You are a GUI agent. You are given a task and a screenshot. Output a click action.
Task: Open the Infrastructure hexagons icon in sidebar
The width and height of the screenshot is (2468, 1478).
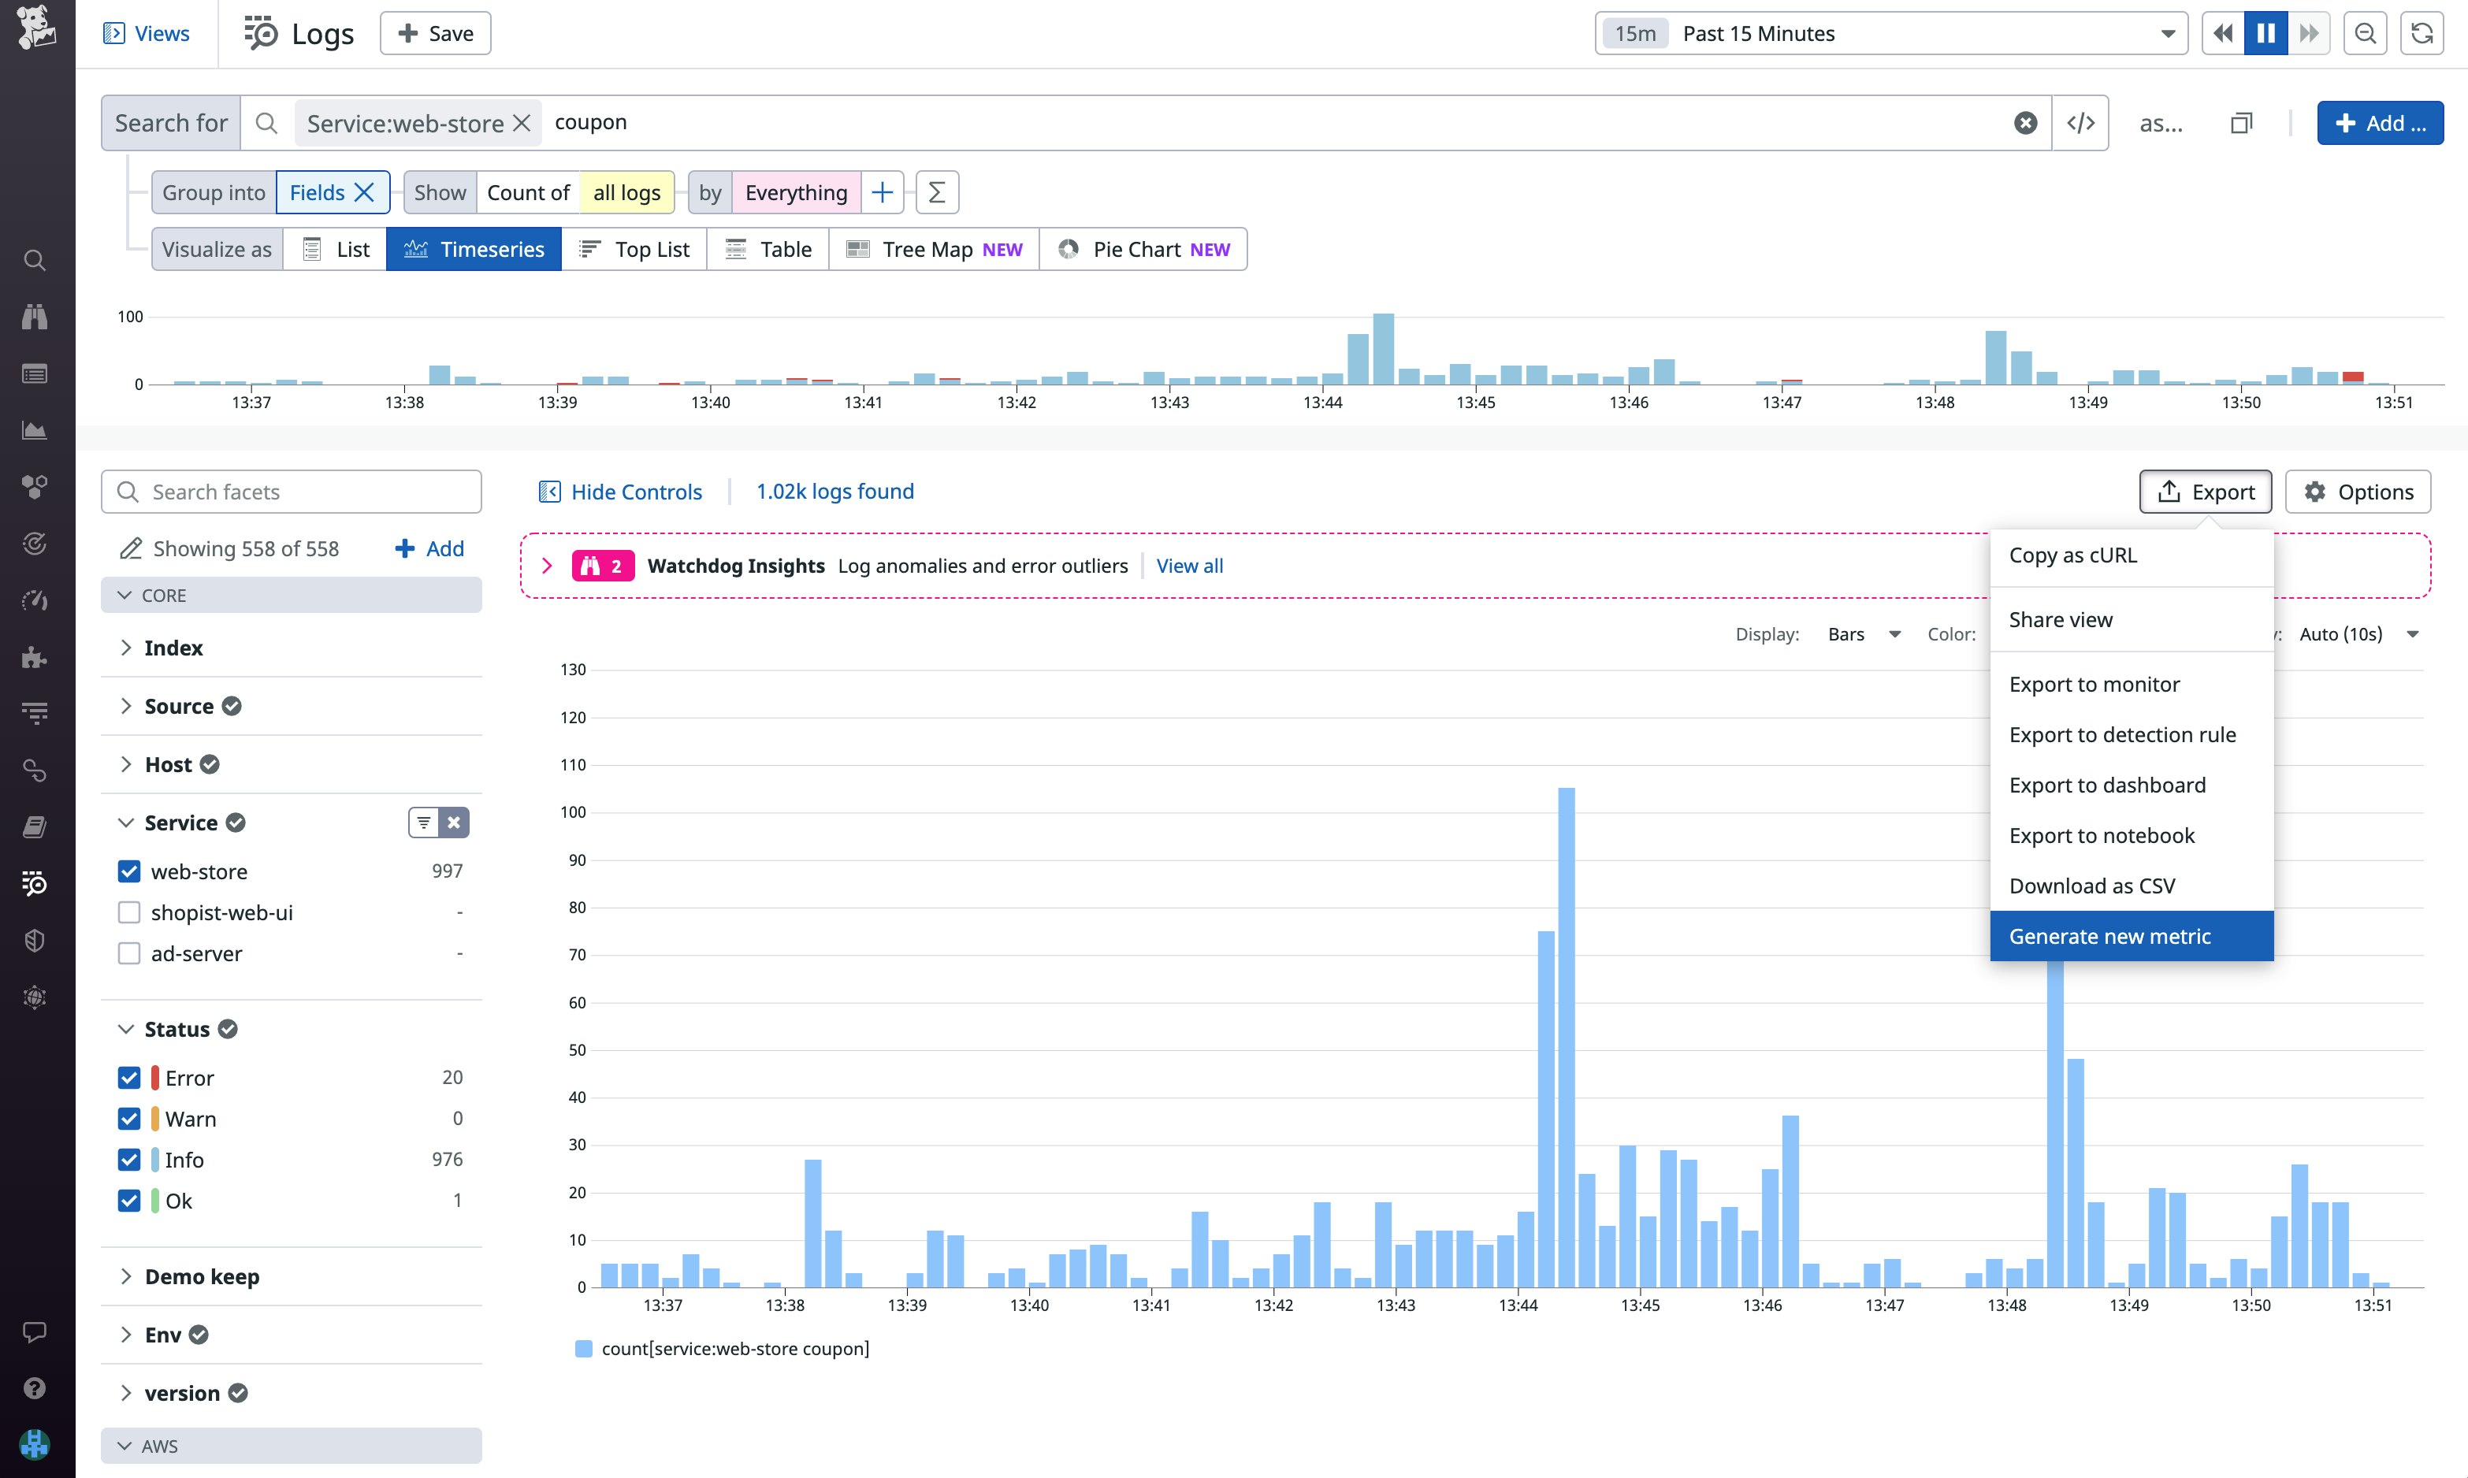(x=35, y=487)
